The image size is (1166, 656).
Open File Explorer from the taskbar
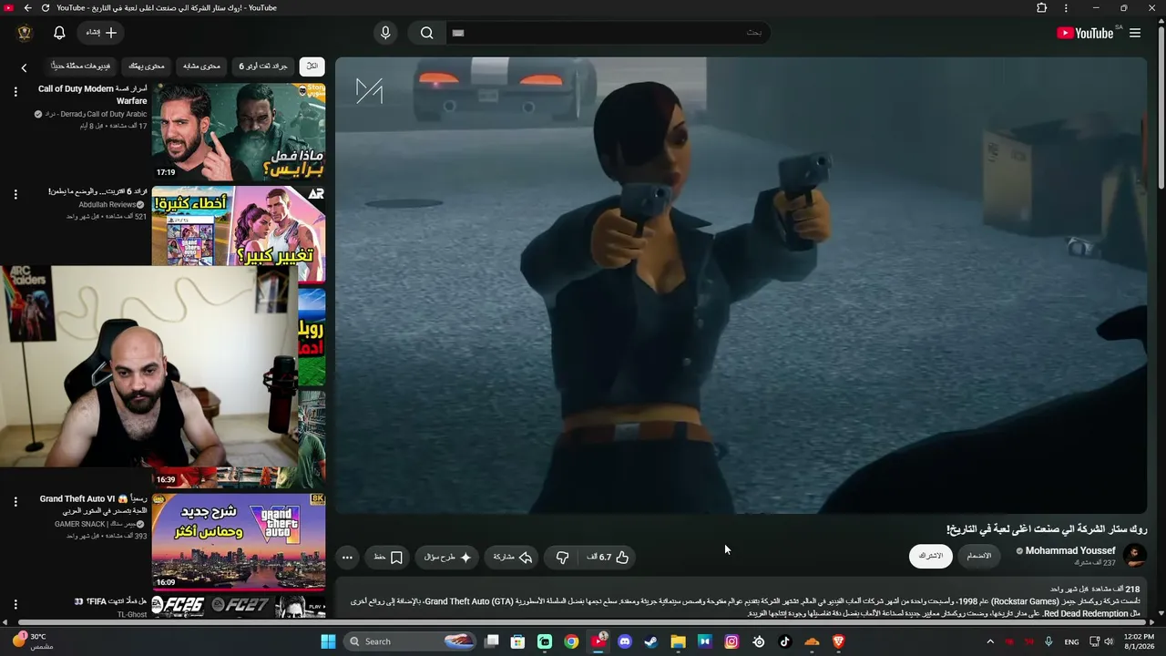pos(678,641)
